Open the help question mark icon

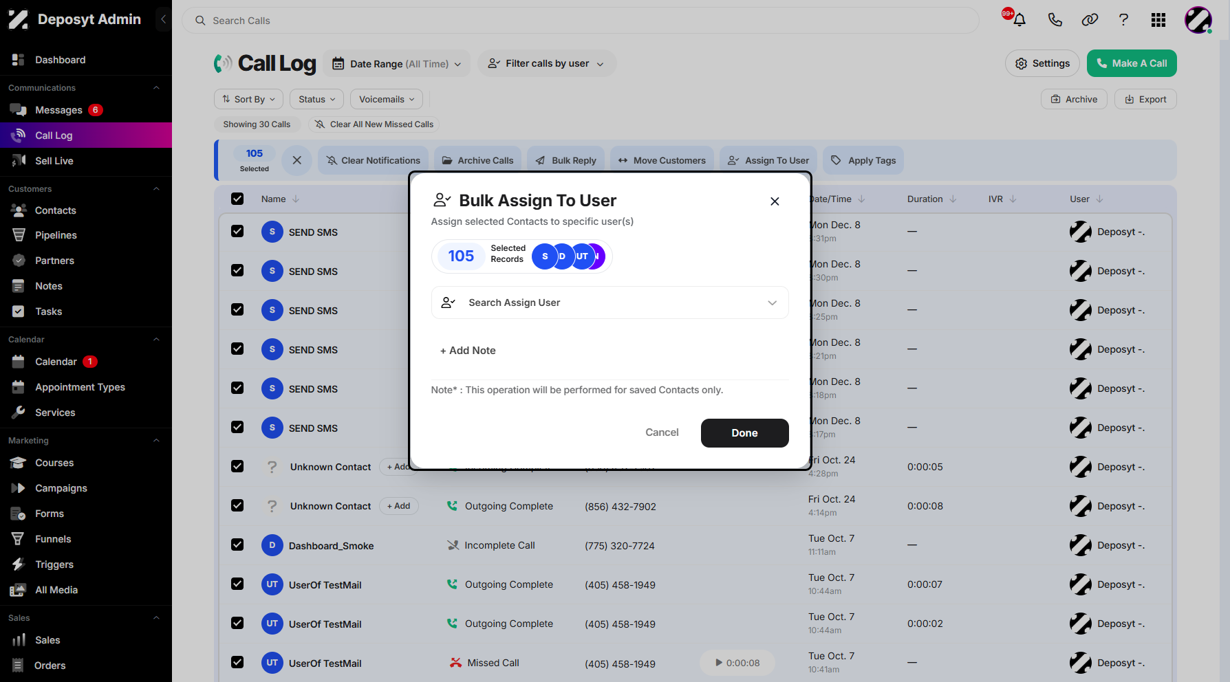click(x=1123, y=20)
